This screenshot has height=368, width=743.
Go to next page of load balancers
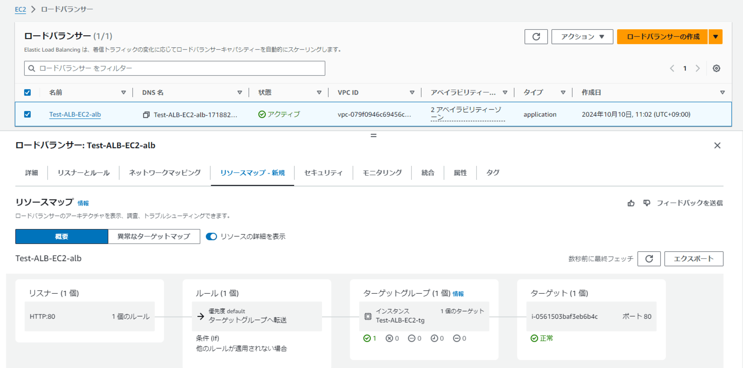(698, 68)
